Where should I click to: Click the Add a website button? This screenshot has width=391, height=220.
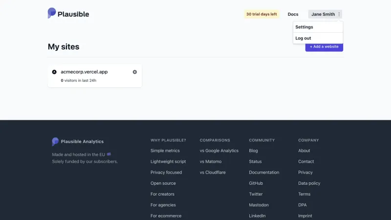[324, 47]
